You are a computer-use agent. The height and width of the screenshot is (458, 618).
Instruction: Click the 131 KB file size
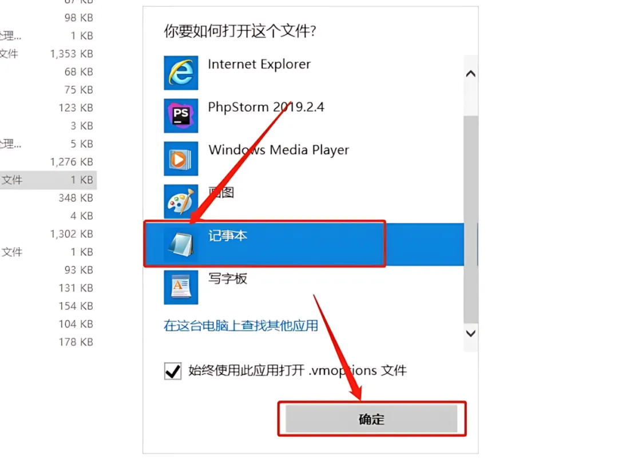76,288
